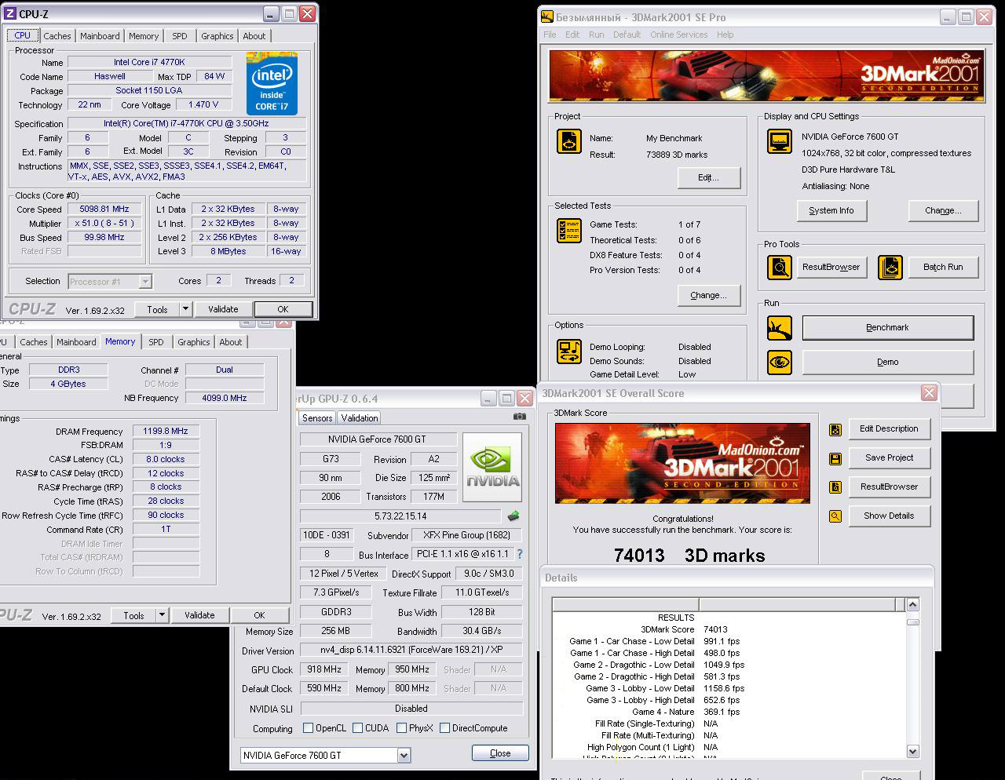Close GPU-Z using the Close button

[500, 753]
